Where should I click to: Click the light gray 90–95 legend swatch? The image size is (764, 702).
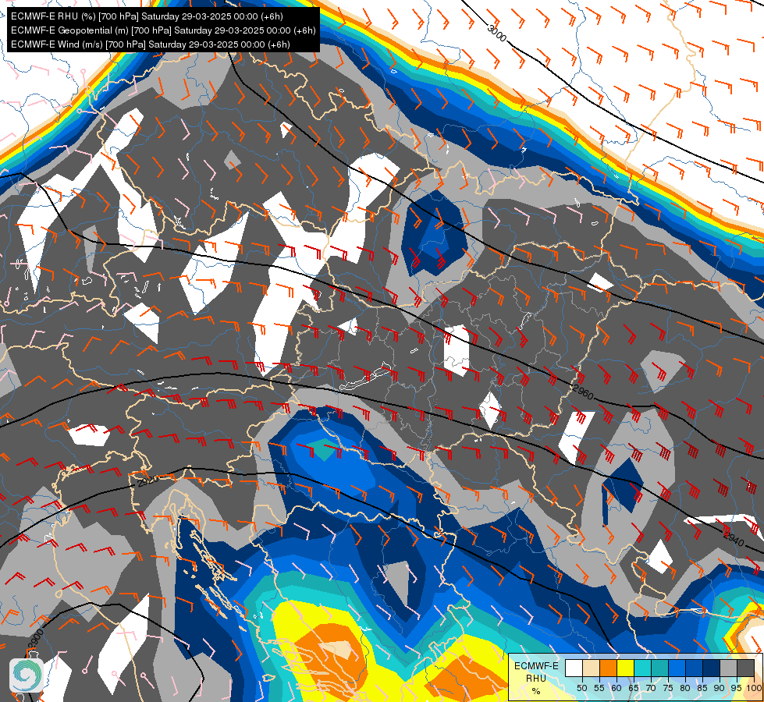tap(728, 668)
